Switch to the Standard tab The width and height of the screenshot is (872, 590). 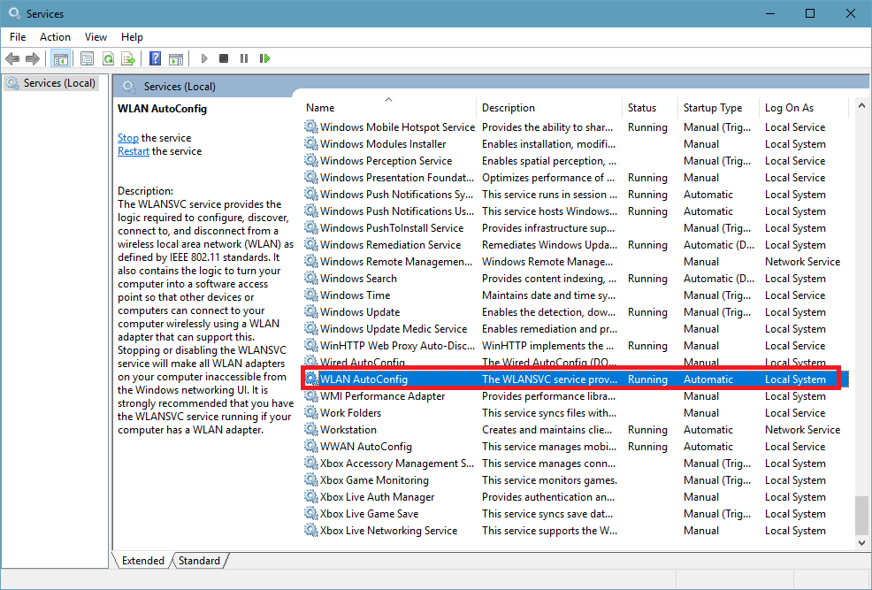(199, 561)
